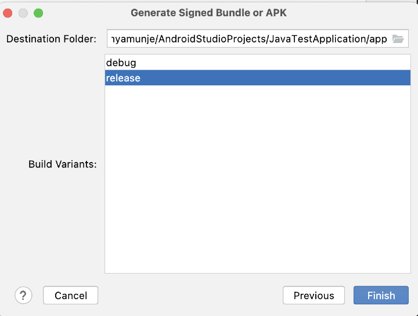Screen dimensions: 418x316
Task: Minimize the dialog with the yellow button
Action: click(23, 12)
